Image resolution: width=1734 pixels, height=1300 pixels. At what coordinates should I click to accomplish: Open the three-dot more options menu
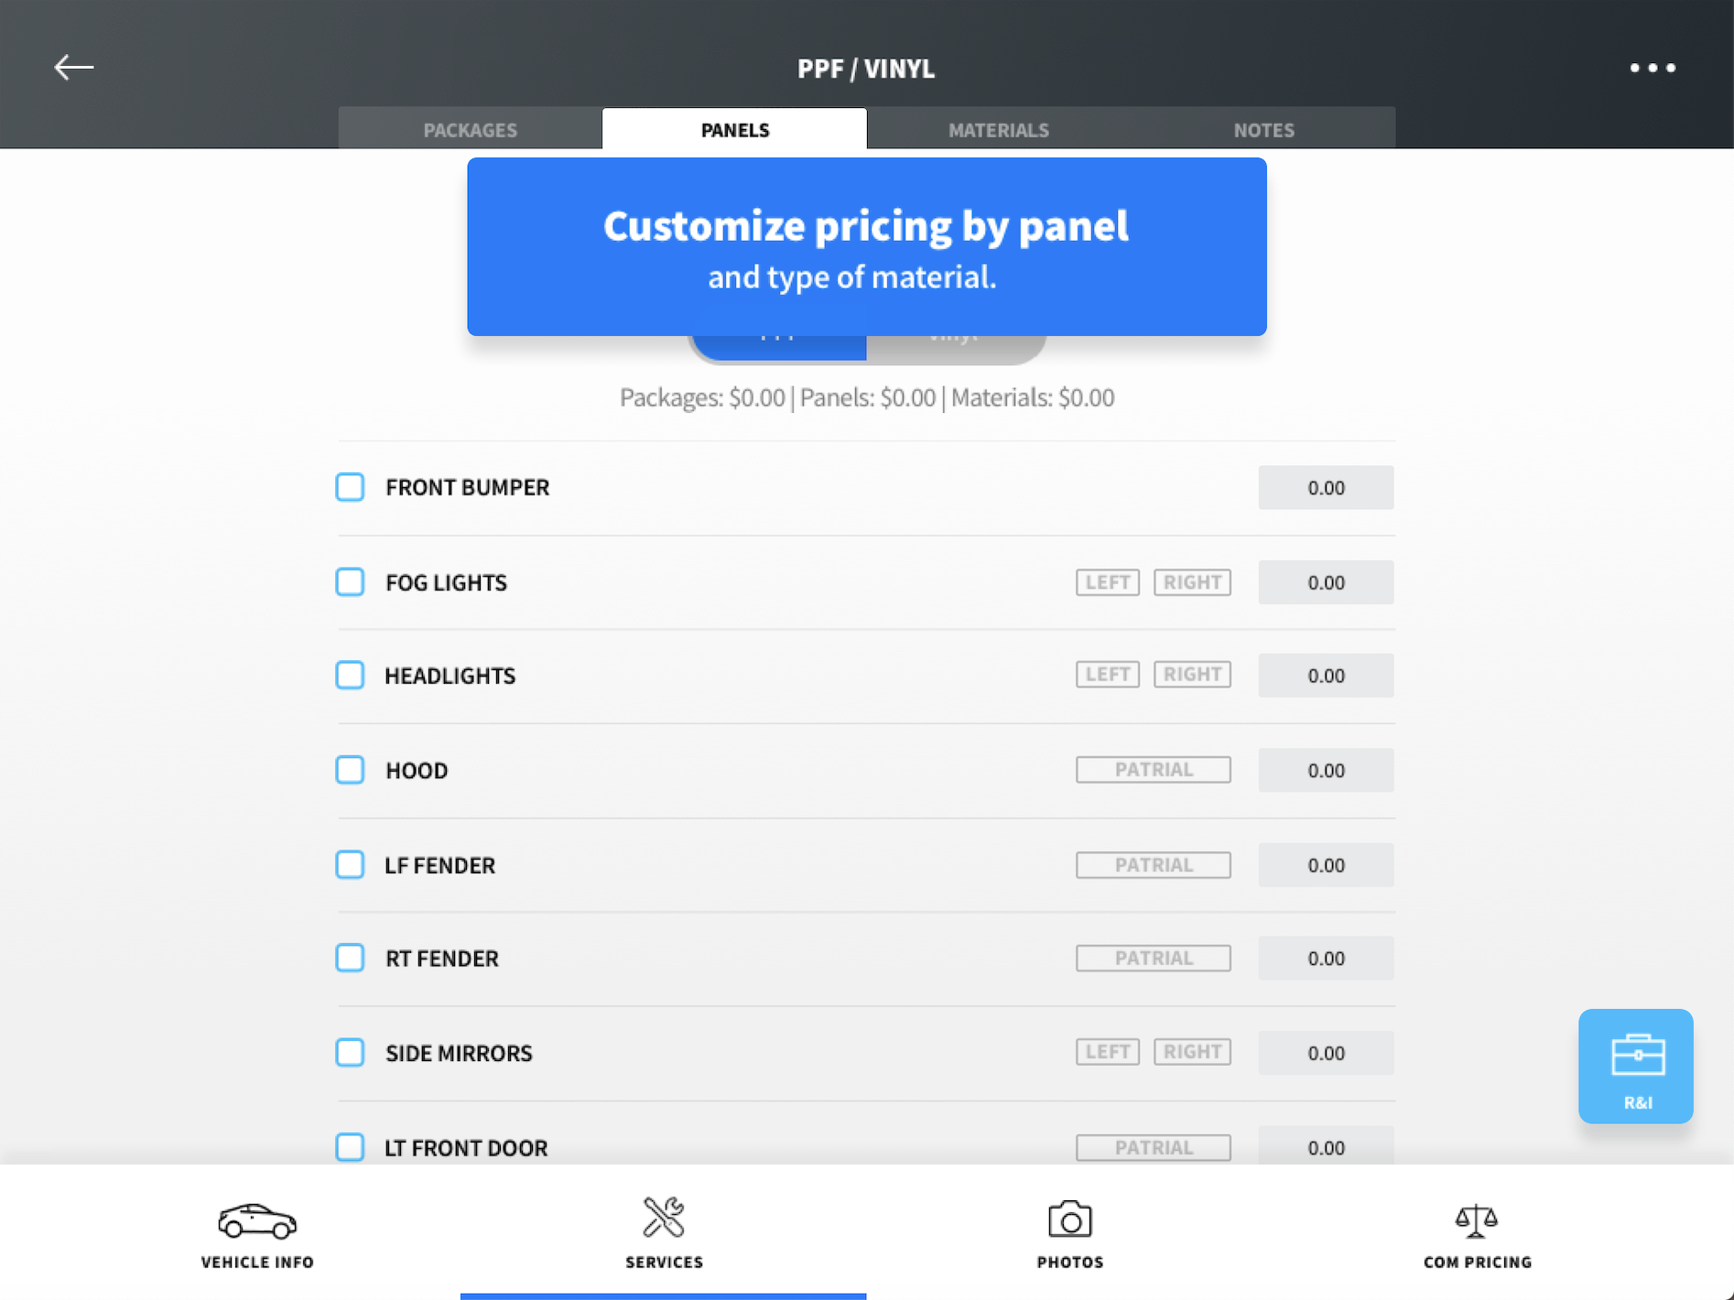coord(1653,68)
